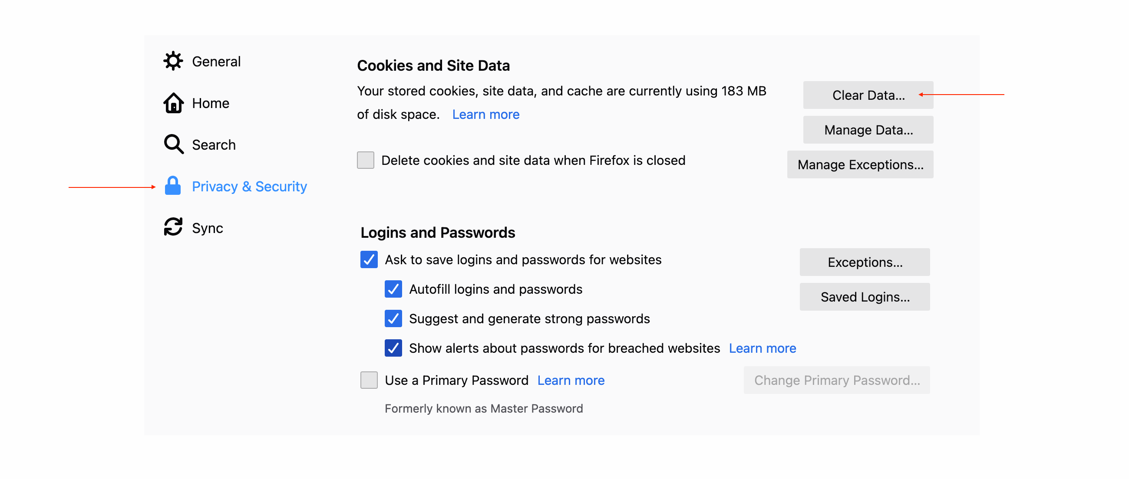
Task: Open the Manage Data dialog
Action: click(868, 130)
